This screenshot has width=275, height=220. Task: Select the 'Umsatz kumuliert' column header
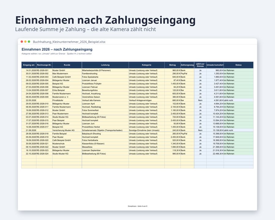click(215, 65)
